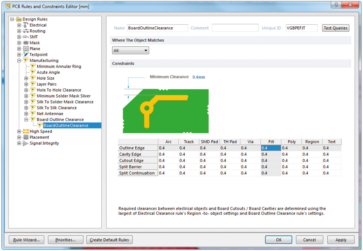This screenshot has height=251, width=363.
Task: Click the SMT rules category icon
Action: [26, 37]
